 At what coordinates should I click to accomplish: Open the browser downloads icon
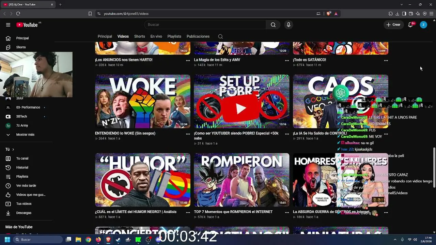pos(397,14)
